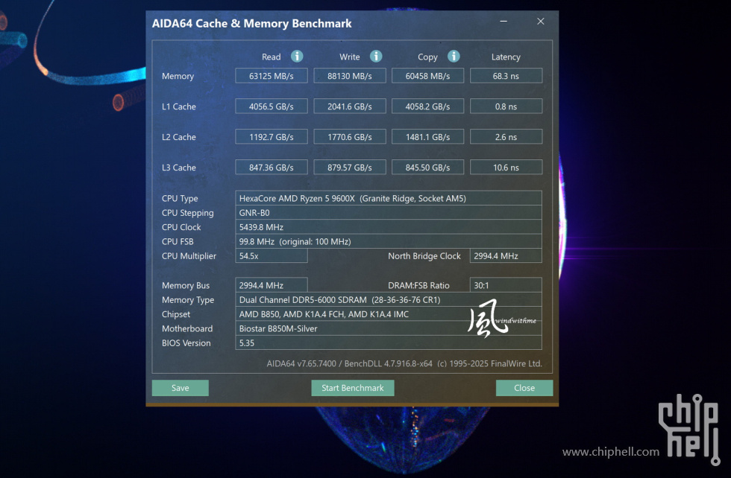Save the benchmark results
Screen dimensions: 731x478
coord(181,388)
